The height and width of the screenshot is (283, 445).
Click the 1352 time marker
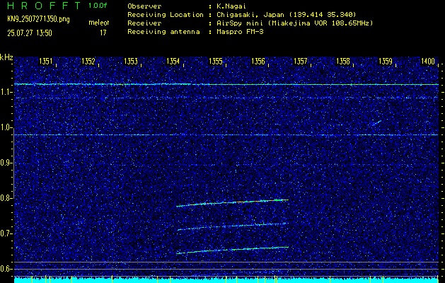[88, 62]
